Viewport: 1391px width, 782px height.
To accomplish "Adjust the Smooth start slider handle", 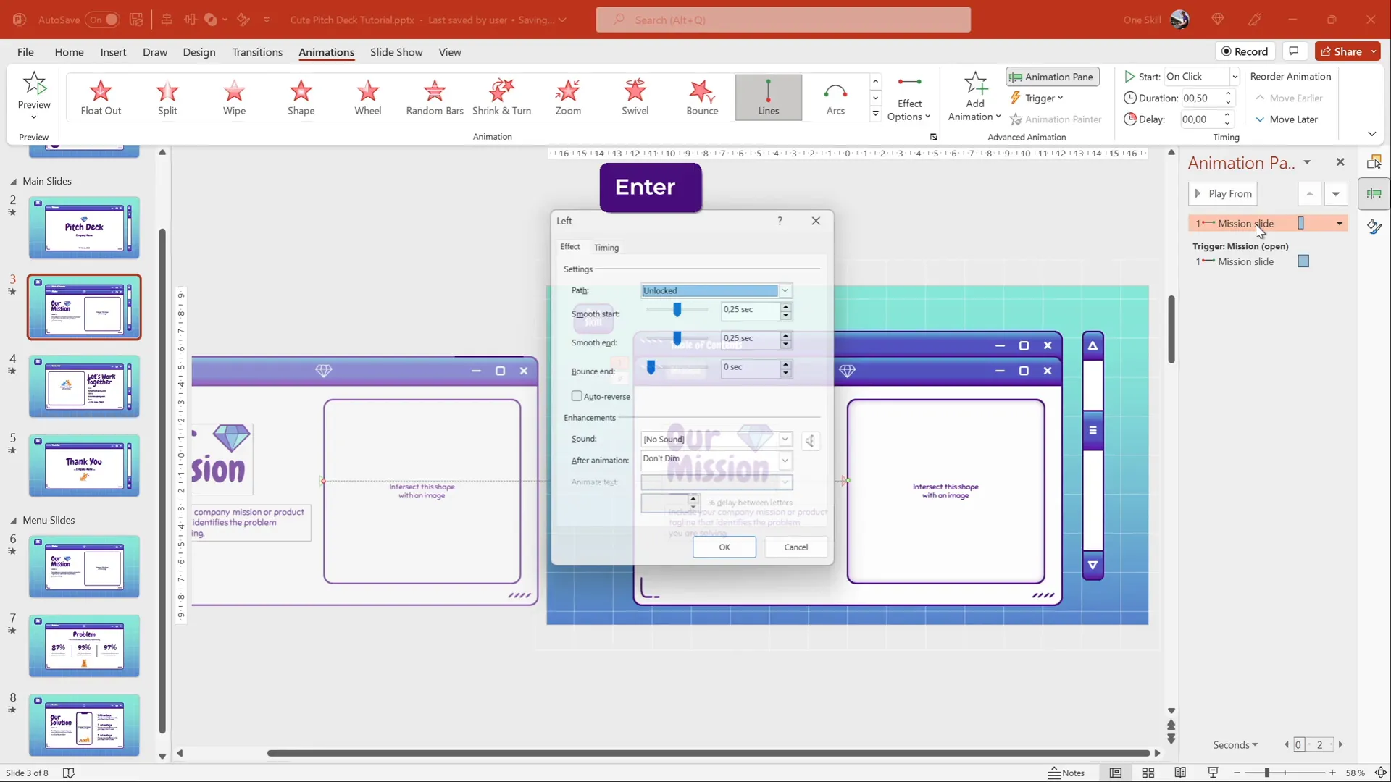I will pos(677,310).
